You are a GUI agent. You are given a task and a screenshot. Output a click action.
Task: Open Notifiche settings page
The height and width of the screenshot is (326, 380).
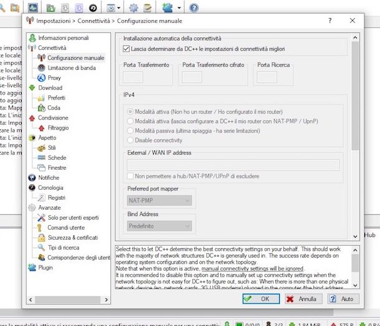pos(49,178)
